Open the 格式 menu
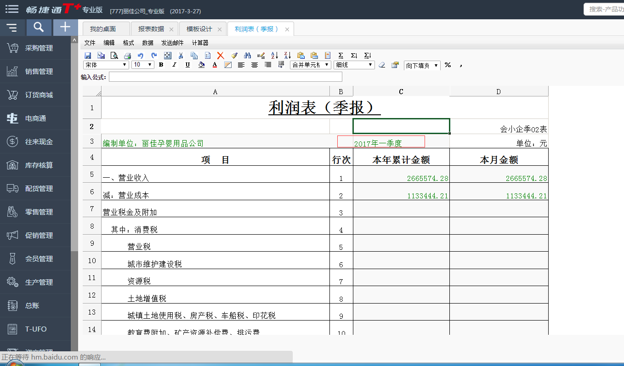Viewport: 624px width, 366px height. coord(128,43)
